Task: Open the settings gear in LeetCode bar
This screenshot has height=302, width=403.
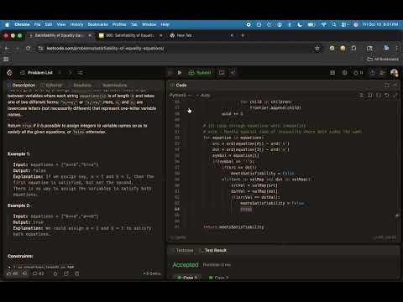Action: (344, 73)
